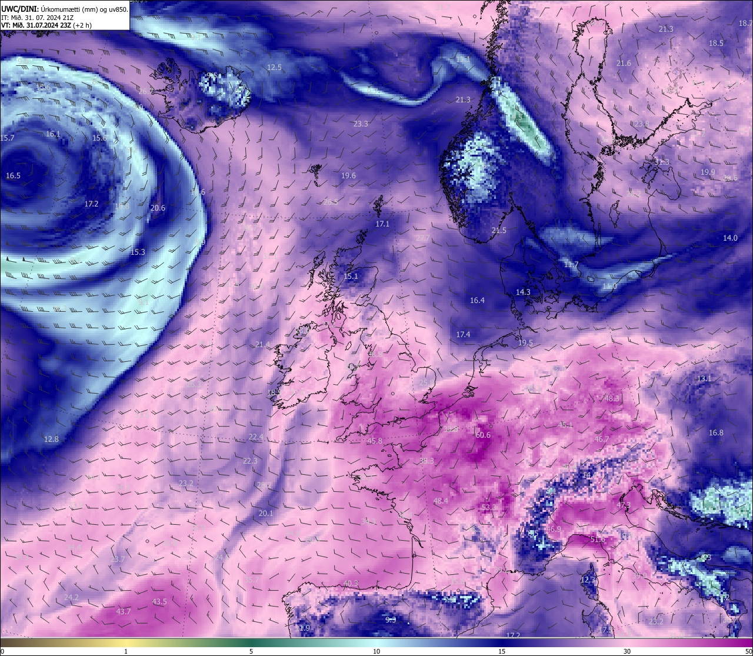Click the 43.7 value in the lower-left
Viewport: 753px width, 656px height.
click(x=123, y=611)
